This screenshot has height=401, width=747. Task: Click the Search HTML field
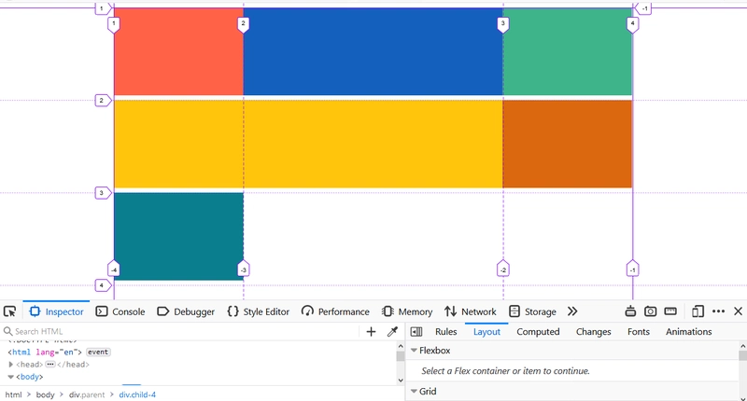tap(181, 332)
